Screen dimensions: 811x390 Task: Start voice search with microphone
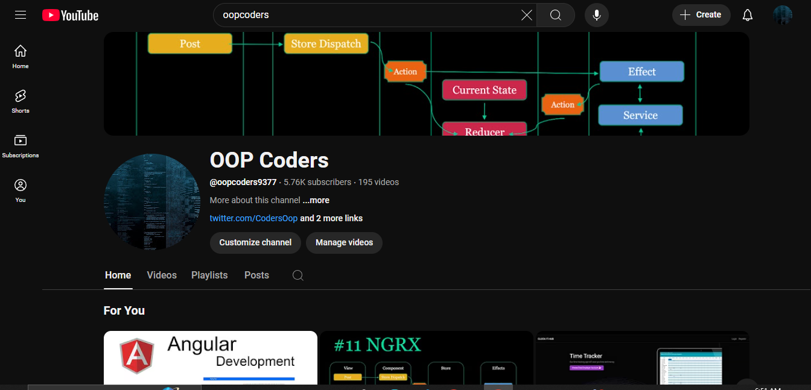point(597,15)
